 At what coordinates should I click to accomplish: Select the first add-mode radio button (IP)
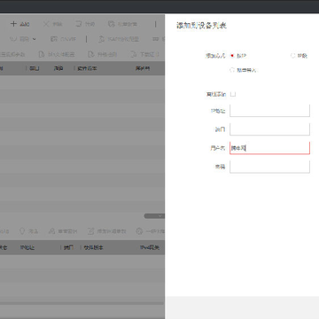point(232,56)
